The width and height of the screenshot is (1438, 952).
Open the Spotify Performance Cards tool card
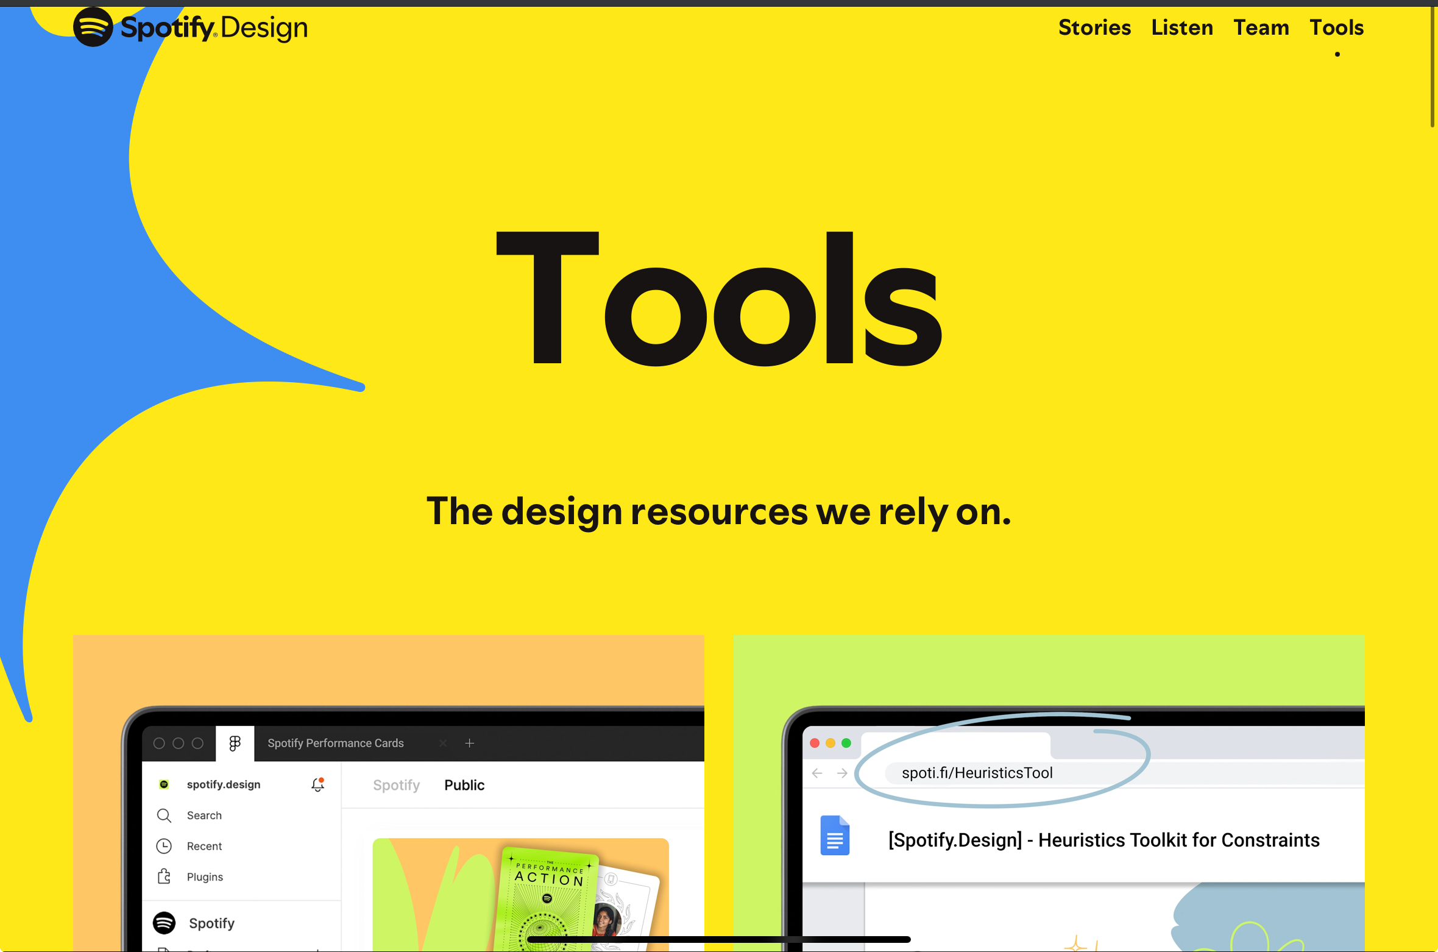point(388,793)
